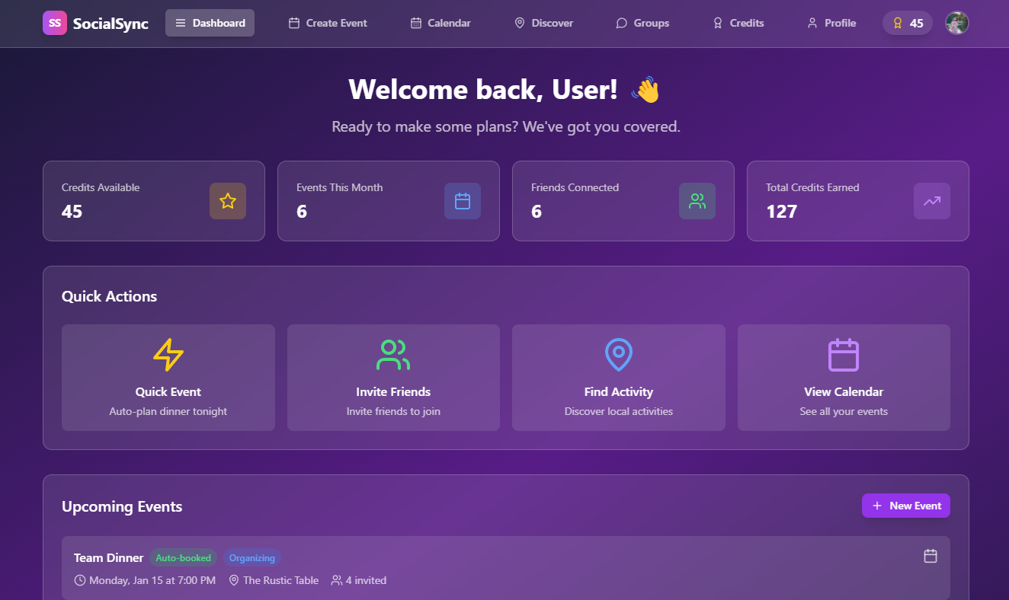Click the blue Find Activity pin icon
Image resolution: width=1009 pixels, height=600 pixels.
point(619,355)
